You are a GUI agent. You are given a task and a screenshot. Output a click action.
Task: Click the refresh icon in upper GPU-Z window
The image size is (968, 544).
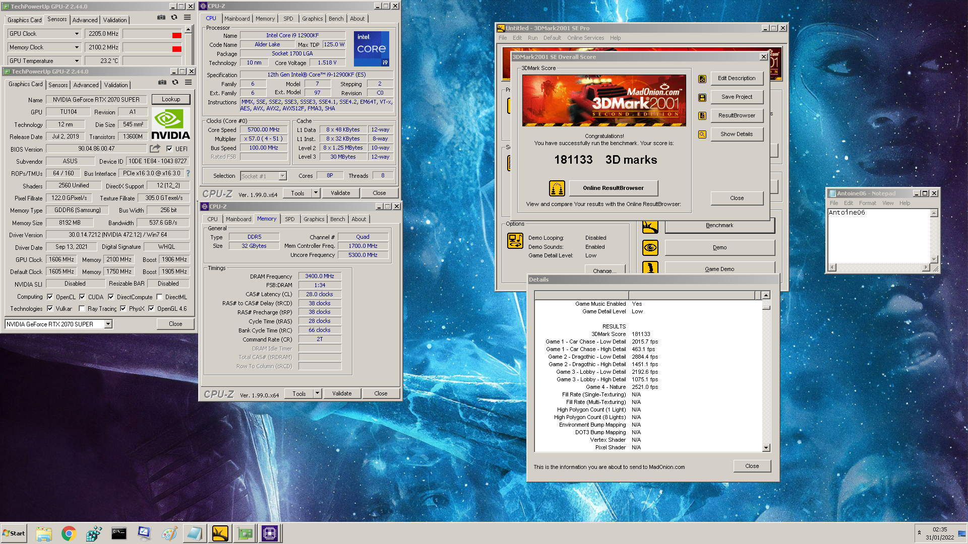(x=174, y=18)
